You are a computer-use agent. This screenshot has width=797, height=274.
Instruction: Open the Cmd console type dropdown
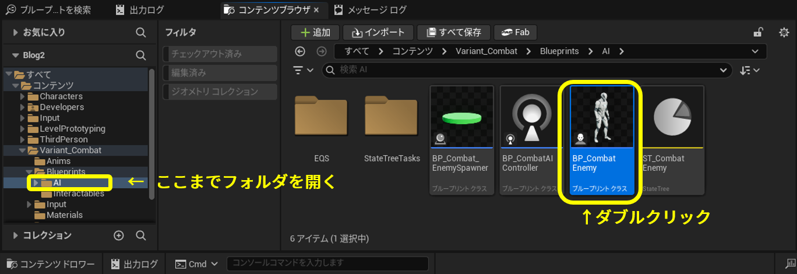point(197,264)
